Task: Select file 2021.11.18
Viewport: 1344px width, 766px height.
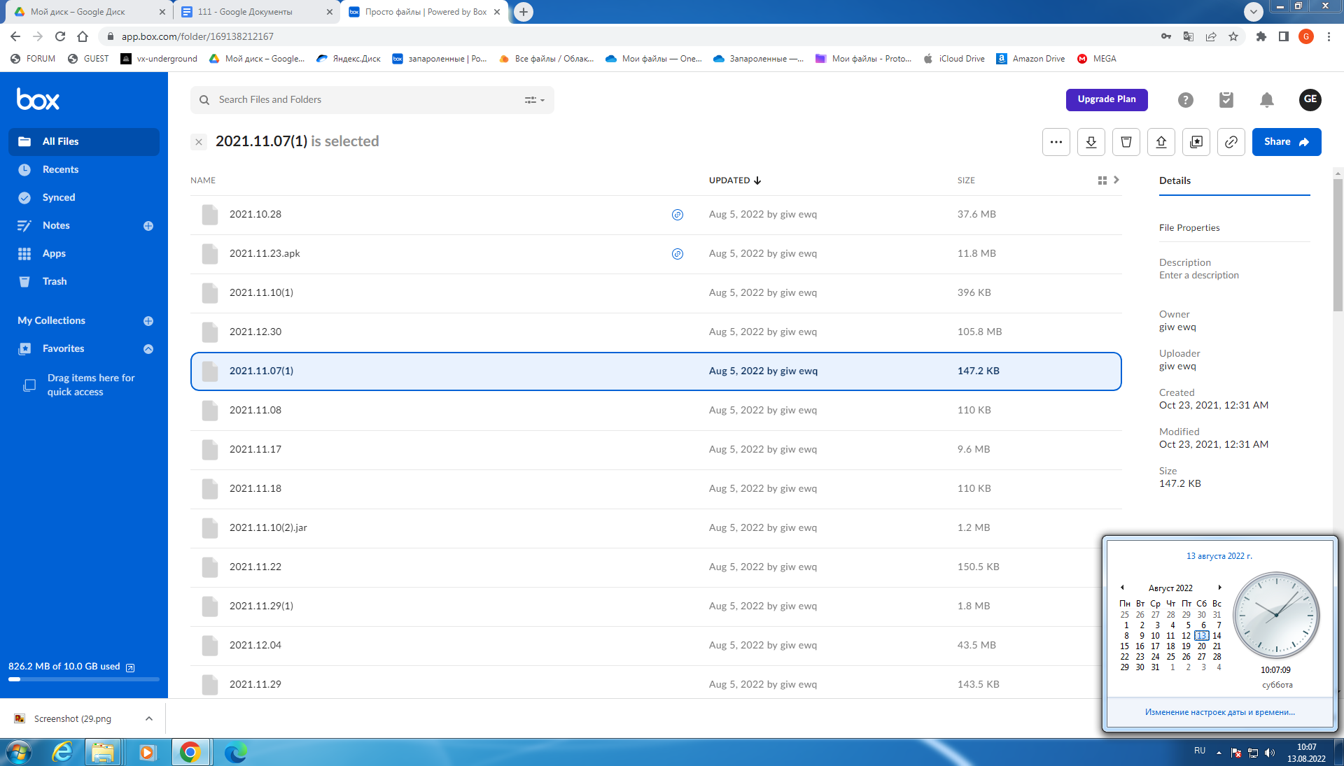Action: [x=656, y=489]
